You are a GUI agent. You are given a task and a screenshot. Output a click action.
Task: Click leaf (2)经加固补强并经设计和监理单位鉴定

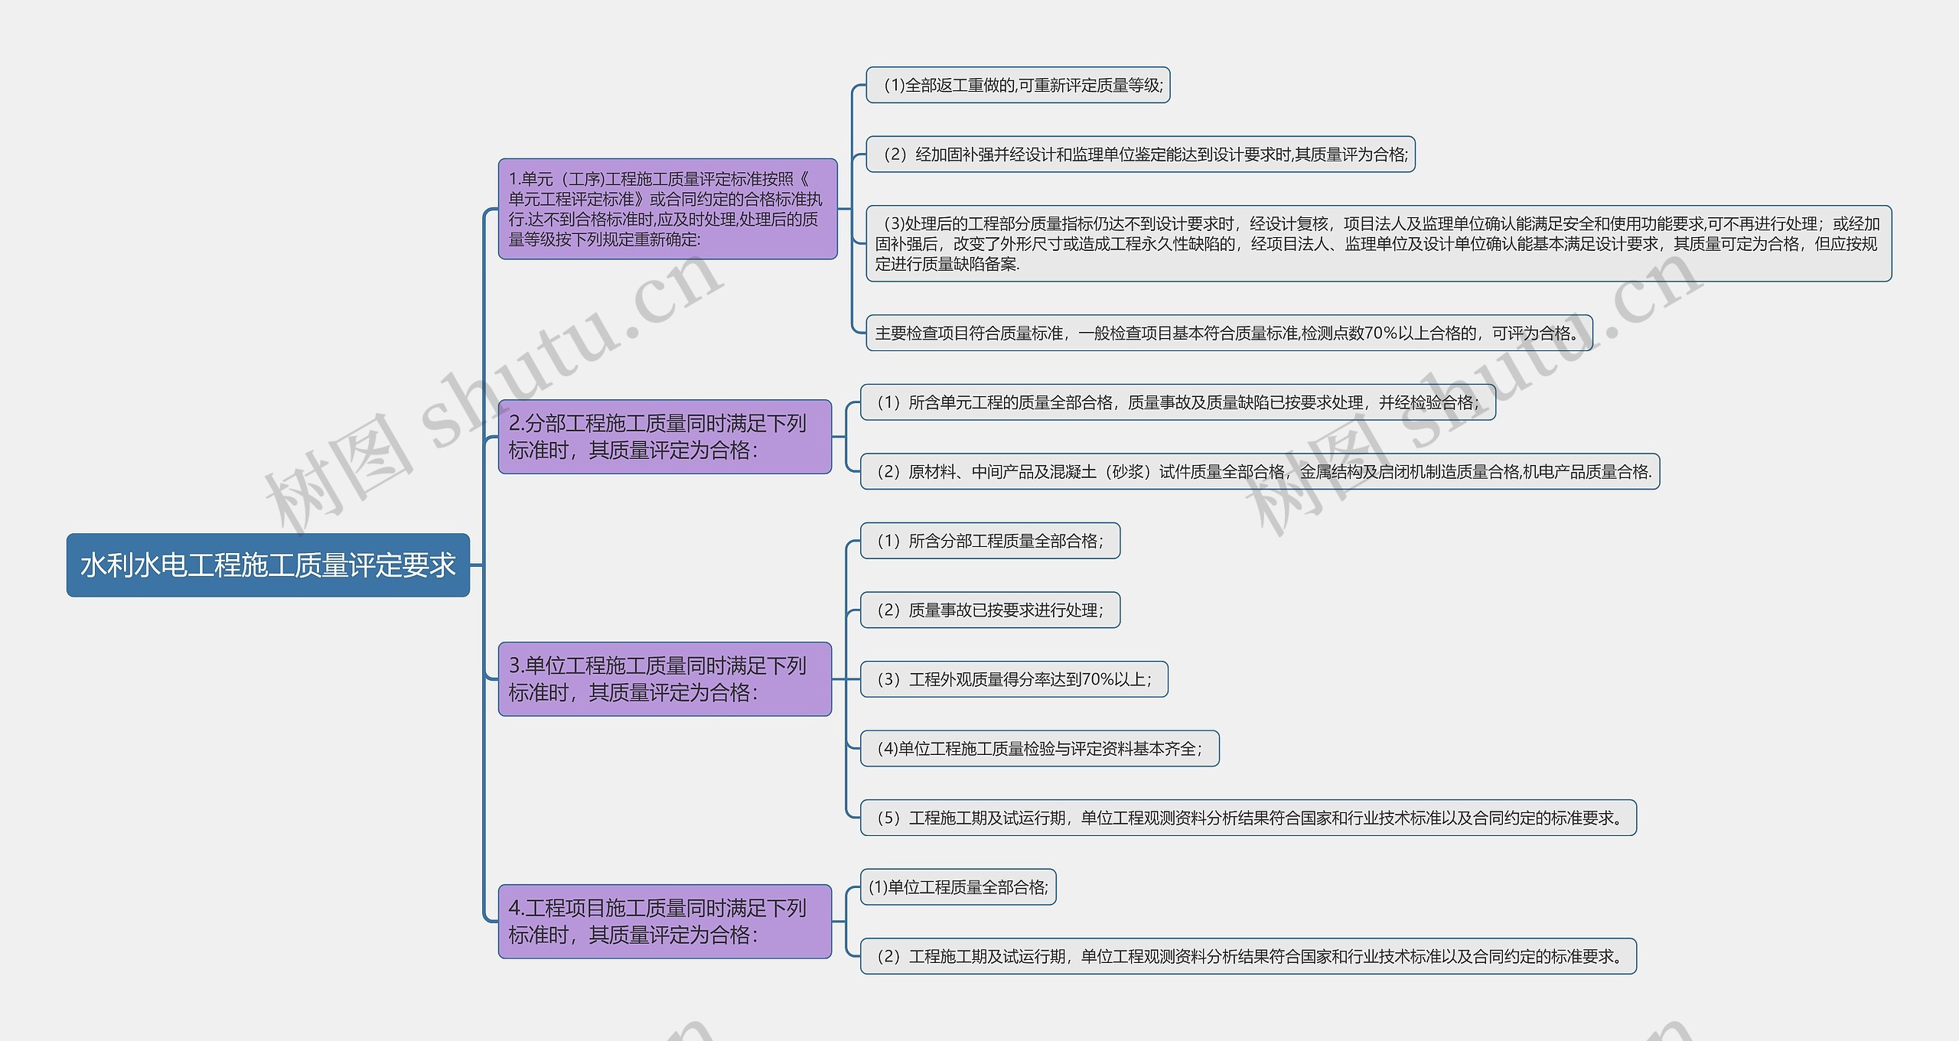click(1140, 155)
